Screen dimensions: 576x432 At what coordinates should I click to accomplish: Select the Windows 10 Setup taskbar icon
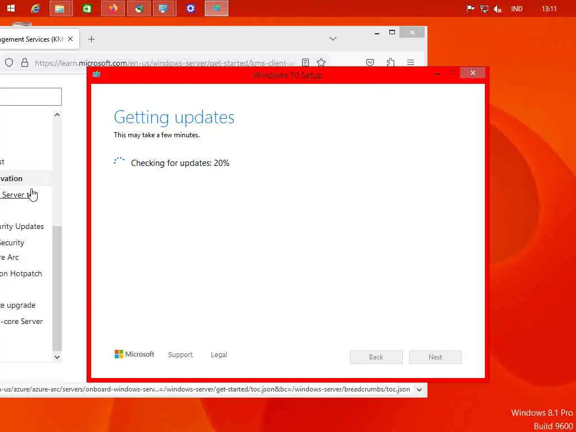click(x=217, y=8)
